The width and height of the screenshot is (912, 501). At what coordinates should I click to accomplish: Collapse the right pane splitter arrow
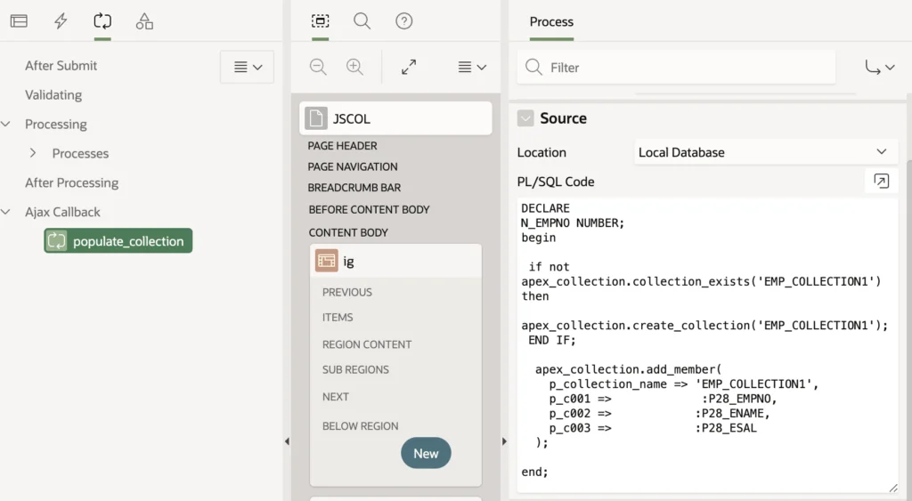[x=504, y=441]
